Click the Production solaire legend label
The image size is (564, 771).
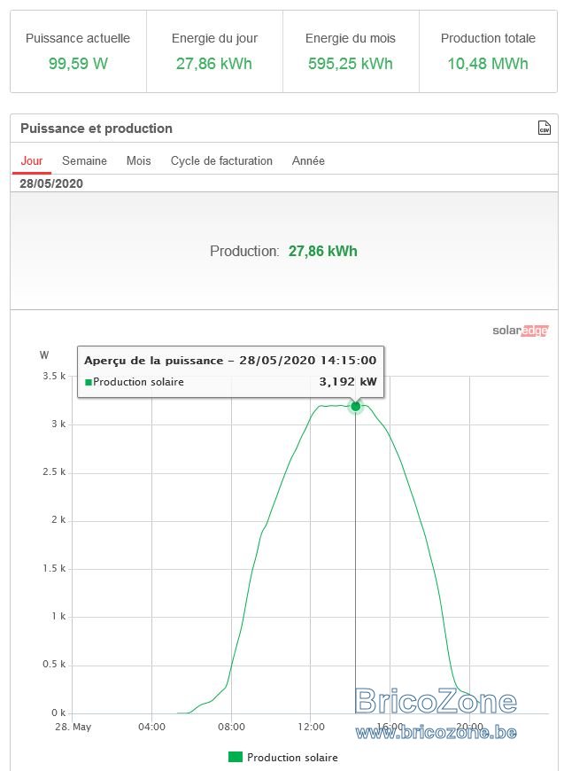pyautogui.click(x=292, y=757)
